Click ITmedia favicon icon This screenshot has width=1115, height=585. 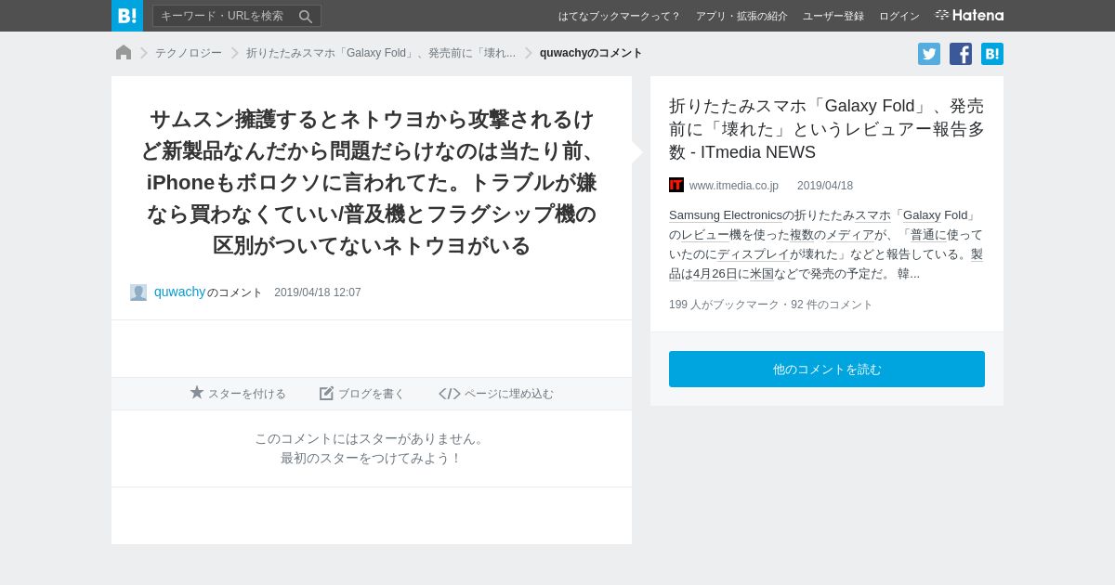click(676, 185)
